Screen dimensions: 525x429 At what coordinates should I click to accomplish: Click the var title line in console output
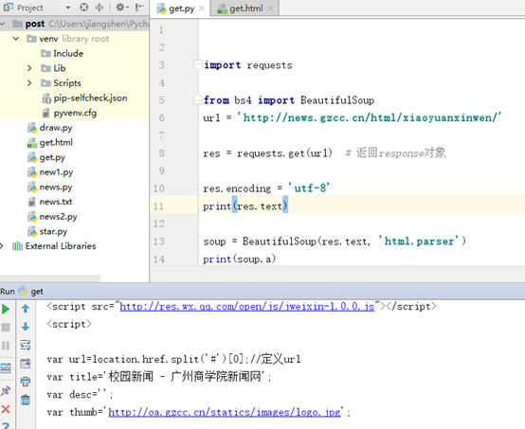(x=159, y=377)
